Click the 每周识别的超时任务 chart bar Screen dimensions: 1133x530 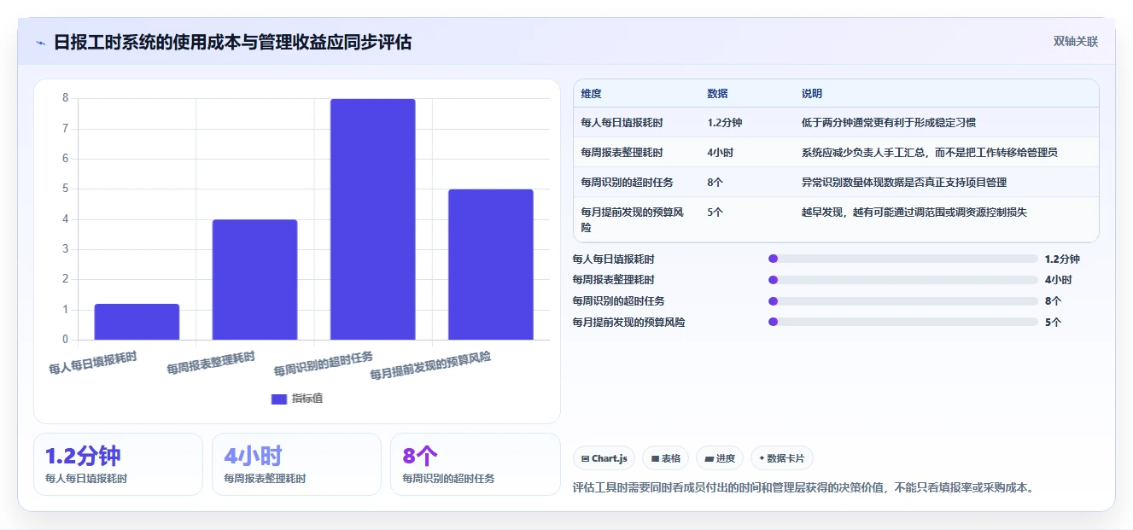[372, 219]
